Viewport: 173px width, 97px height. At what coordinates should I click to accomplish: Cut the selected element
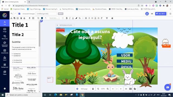pyautogui.click(x=11, y=18)
